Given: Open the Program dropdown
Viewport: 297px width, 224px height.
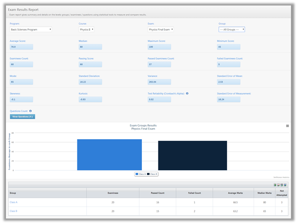Looking at the screenshot, I should (31, 29).
